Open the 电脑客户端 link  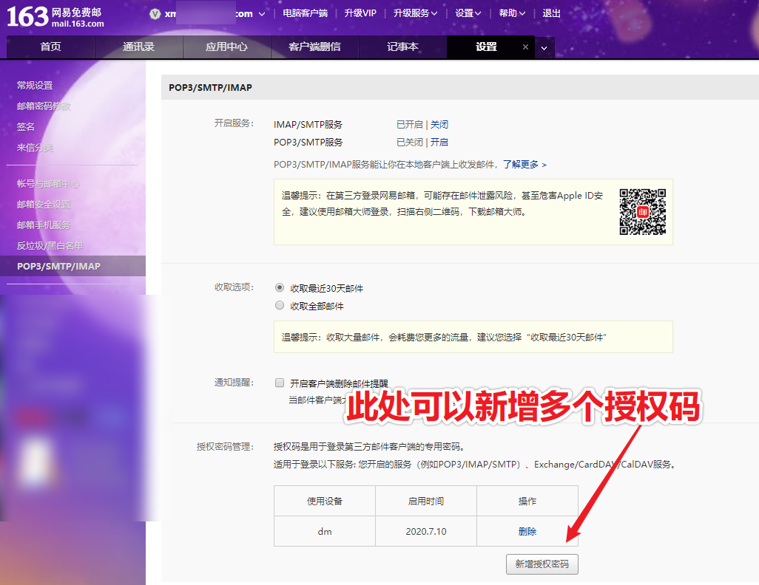pos(305,13)
